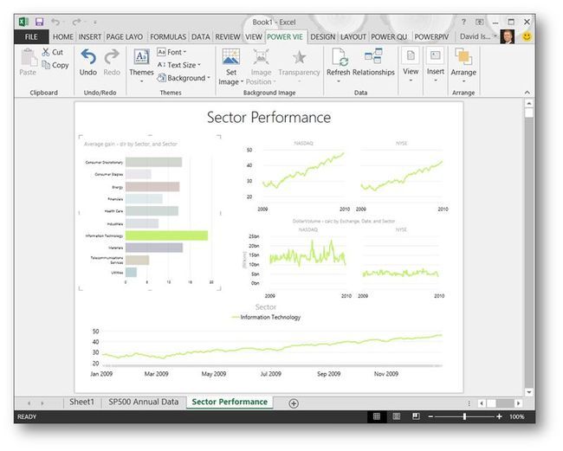Click vertical scrollbar up arrow

coord(529,104)
